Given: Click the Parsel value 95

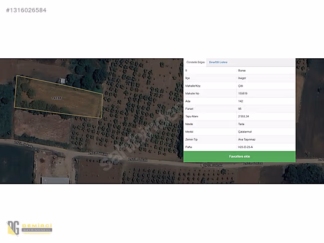Looking at the screenshot, I should point(240,109).
